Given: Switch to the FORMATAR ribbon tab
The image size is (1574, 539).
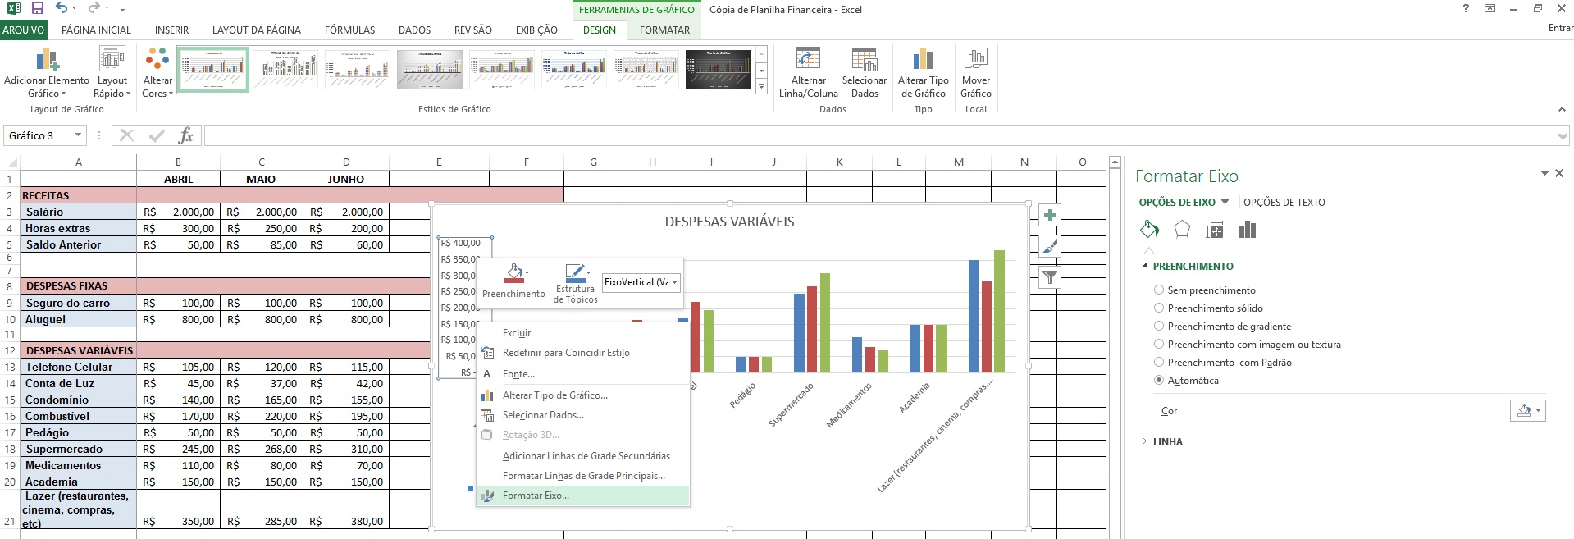Looking at the screenshot, I should (x=664, y=30).
